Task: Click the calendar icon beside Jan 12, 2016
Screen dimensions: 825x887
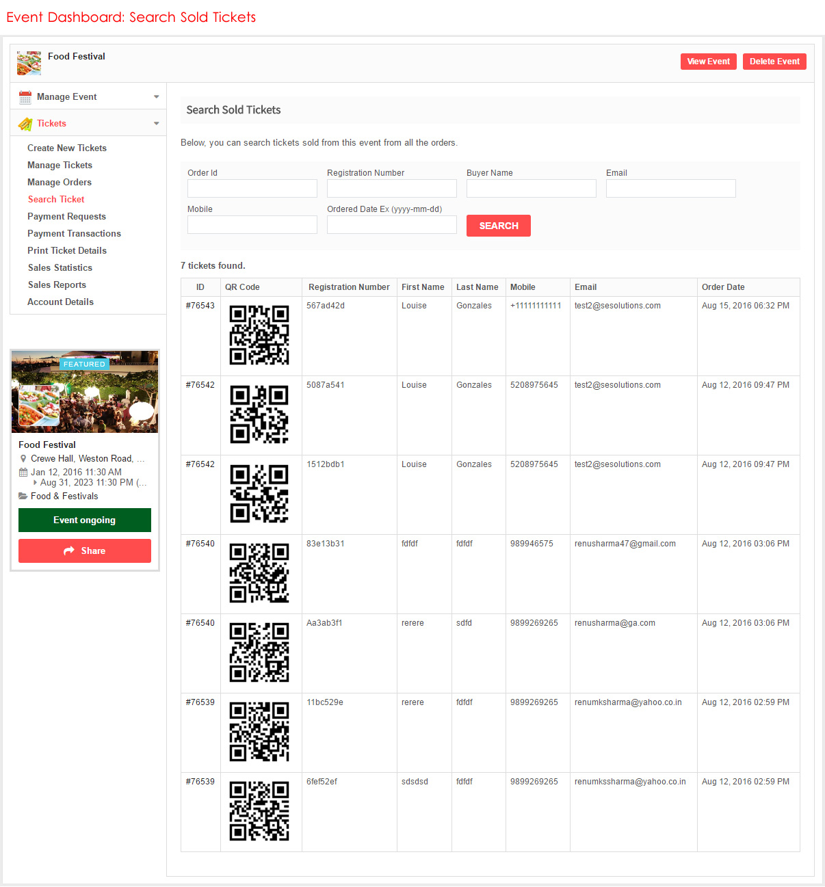Action: pos(23,473)
